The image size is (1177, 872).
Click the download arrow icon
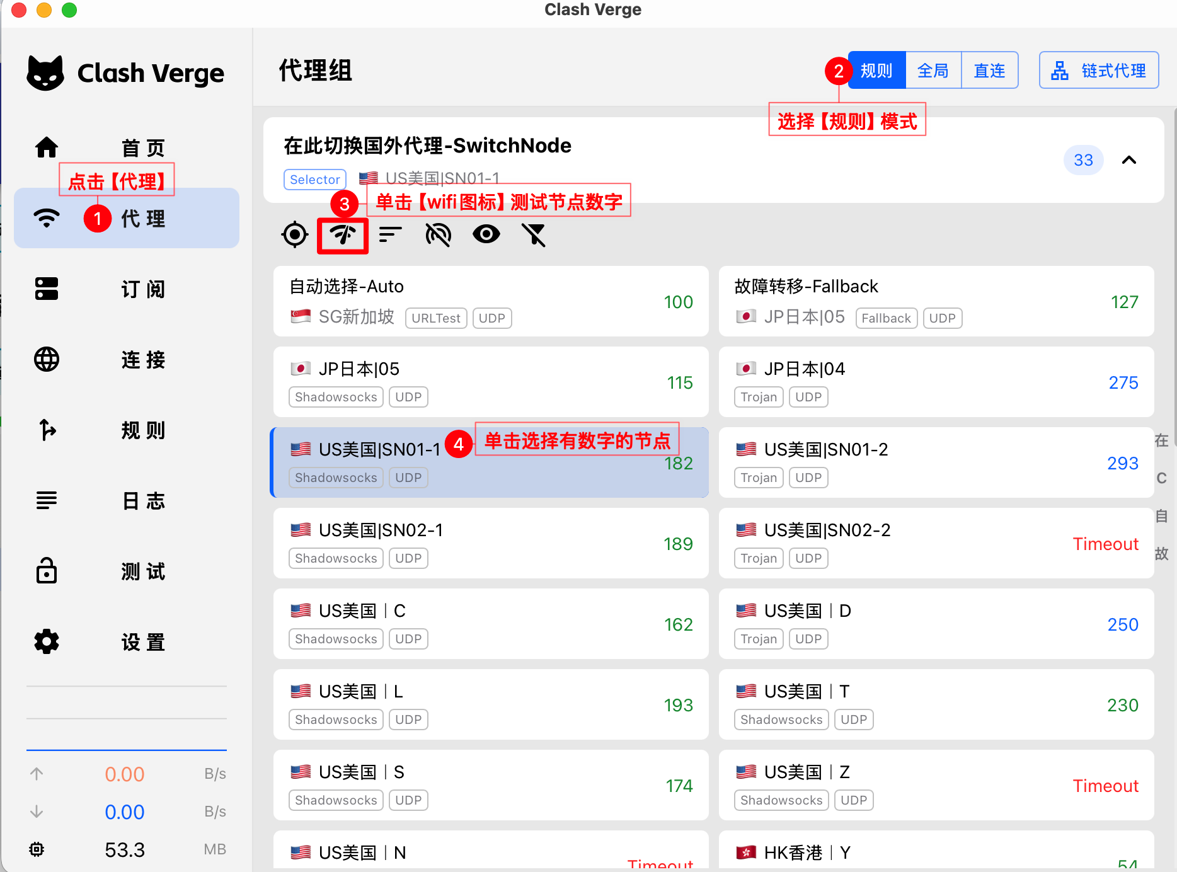37,812
